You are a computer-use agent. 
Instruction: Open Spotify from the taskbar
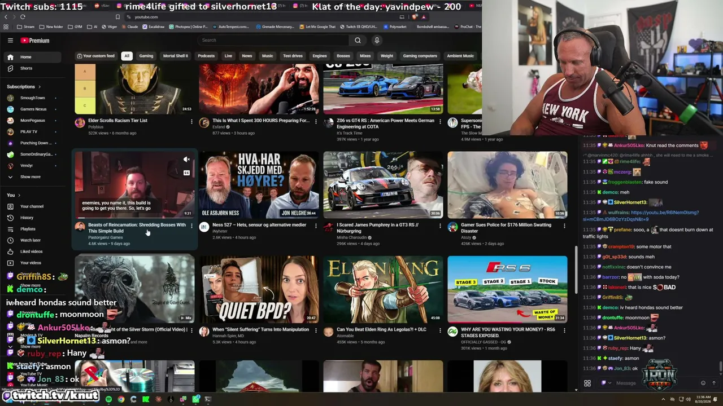(108, 399)
